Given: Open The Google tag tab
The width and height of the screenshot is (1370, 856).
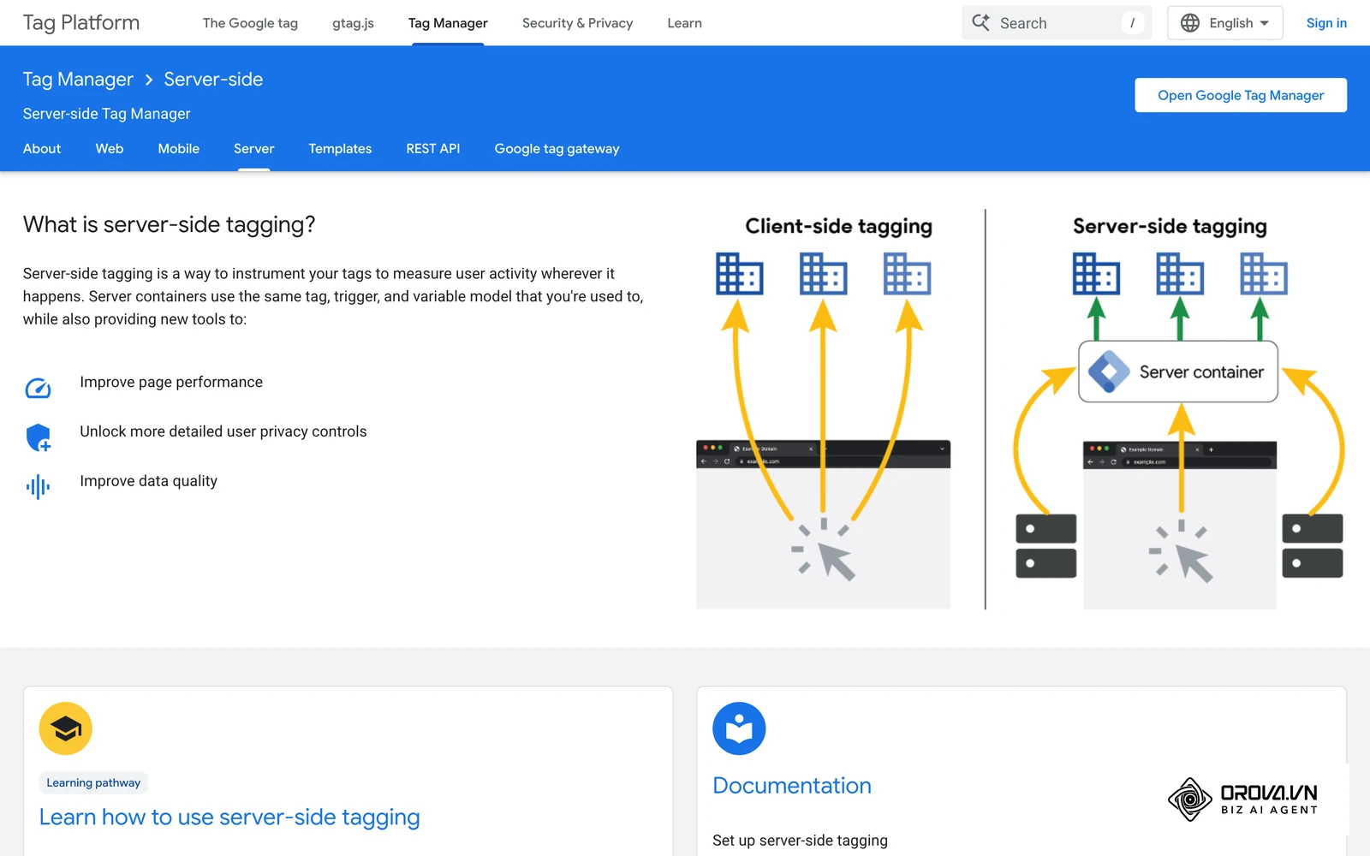Looking at the screenshot, I should tap(250, 23).
